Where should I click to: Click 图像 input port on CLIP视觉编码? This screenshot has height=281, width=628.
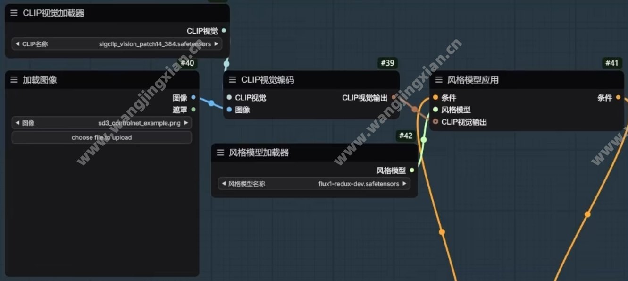click(x=229, y=110)
